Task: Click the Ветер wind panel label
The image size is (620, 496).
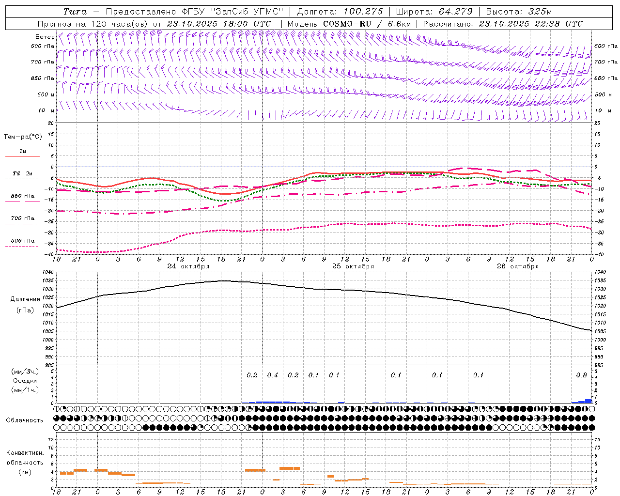Action: [45, 37]
